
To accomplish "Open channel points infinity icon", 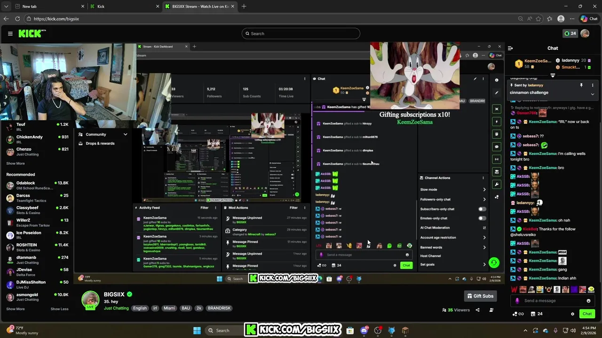I will (518, 314).
